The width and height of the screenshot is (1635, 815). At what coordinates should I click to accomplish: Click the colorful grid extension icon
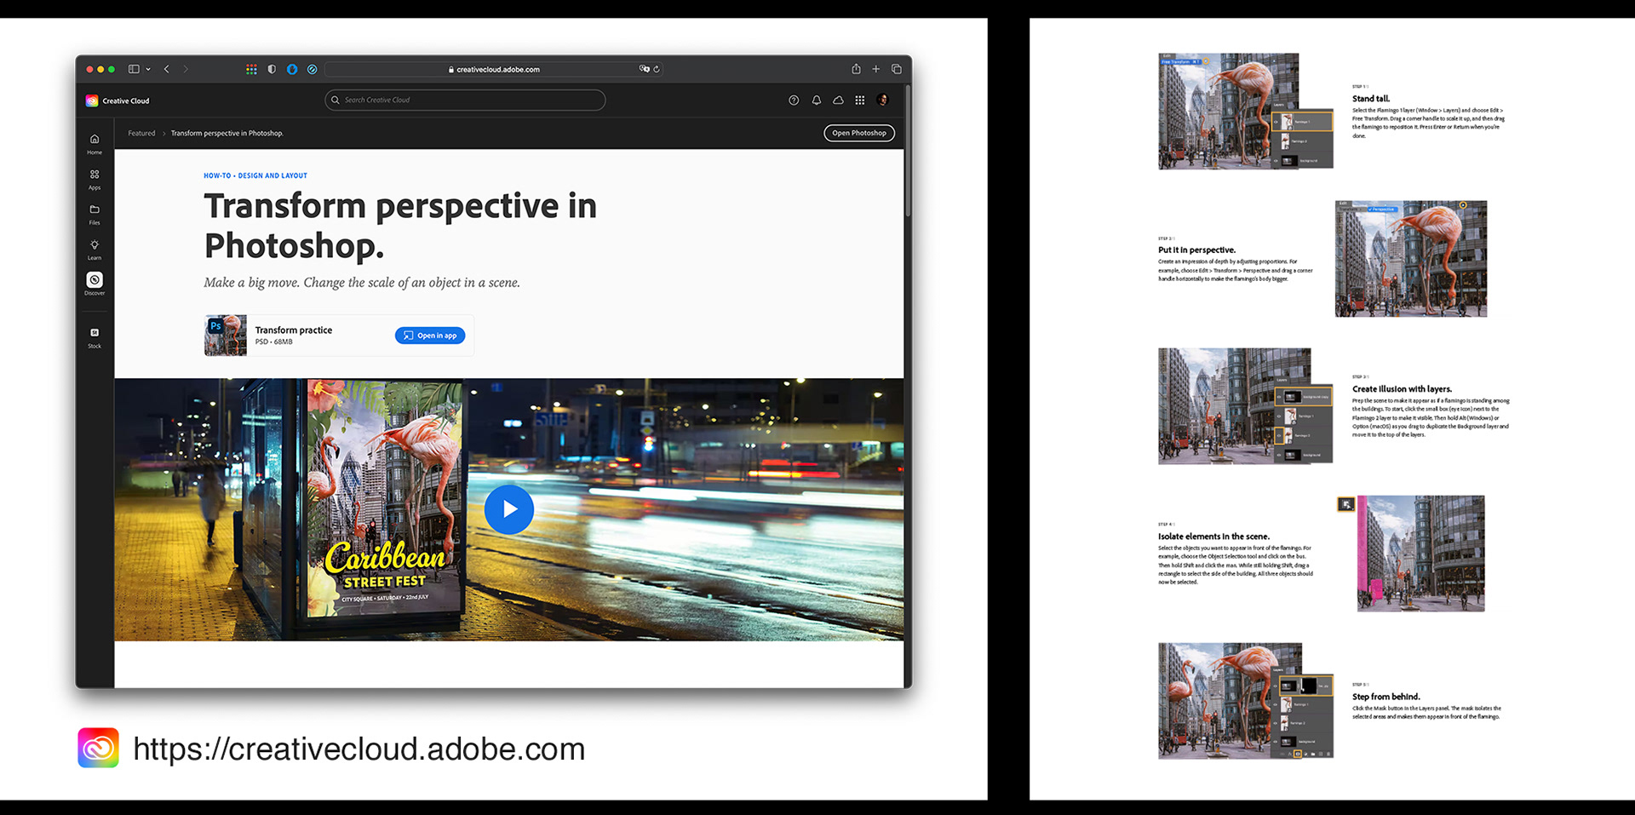coord(251,69)
